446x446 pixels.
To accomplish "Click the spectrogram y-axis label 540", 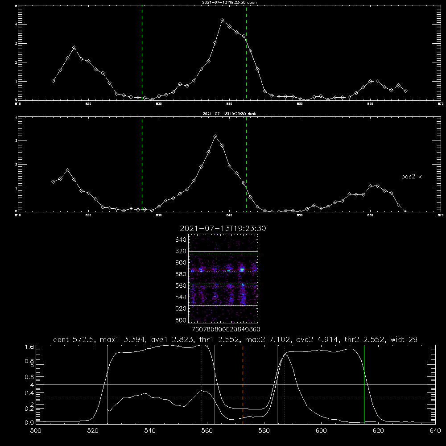I will [181, 297].
